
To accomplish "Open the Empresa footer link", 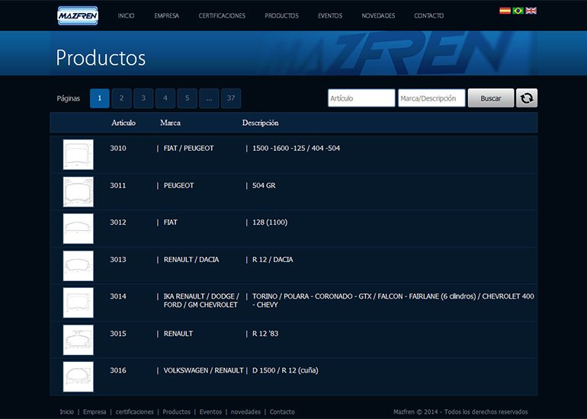I will click(95, 411).
